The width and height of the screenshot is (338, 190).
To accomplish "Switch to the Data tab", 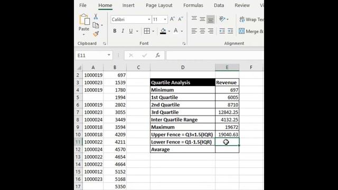I will pos(219,5).
